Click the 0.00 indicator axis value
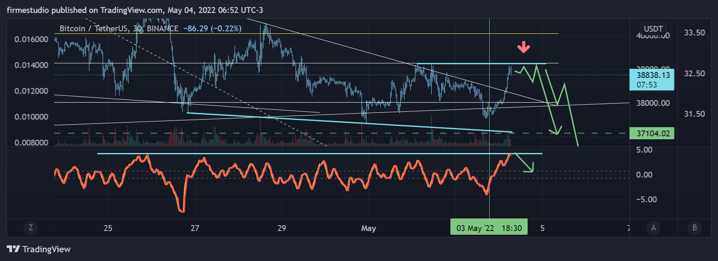This screenshot has width=718, height=261. tap(644, 175)
